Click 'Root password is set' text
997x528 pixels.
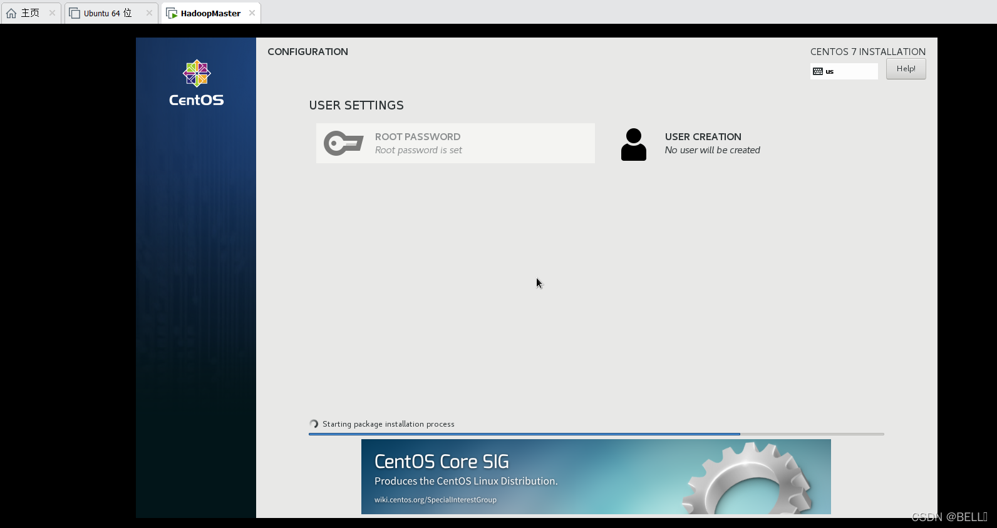418,150
